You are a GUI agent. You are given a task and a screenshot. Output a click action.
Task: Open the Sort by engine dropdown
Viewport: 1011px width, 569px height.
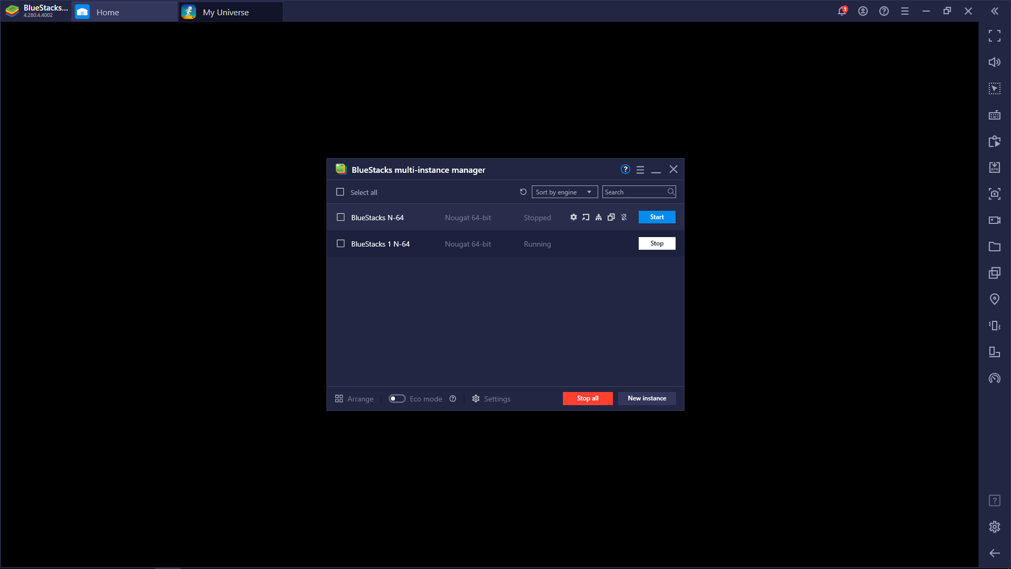564,192
